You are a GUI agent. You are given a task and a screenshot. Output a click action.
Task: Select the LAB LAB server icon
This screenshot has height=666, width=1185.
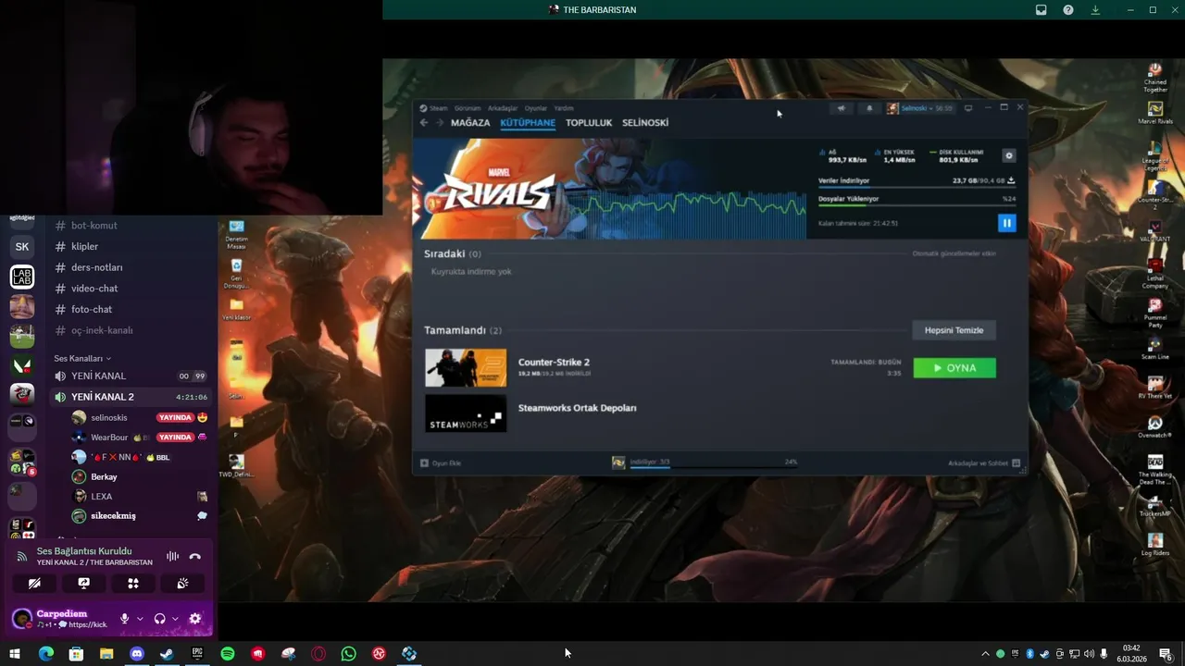(x=22, y=277)
